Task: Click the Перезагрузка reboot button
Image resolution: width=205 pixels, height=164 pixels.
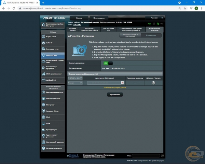Action: [x=99, y=18]
